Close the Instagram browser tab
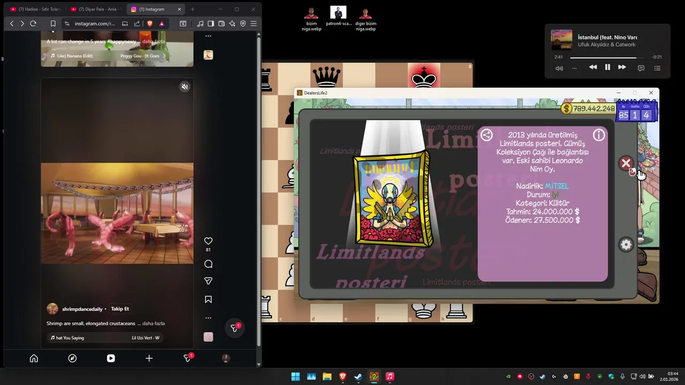 179,9
